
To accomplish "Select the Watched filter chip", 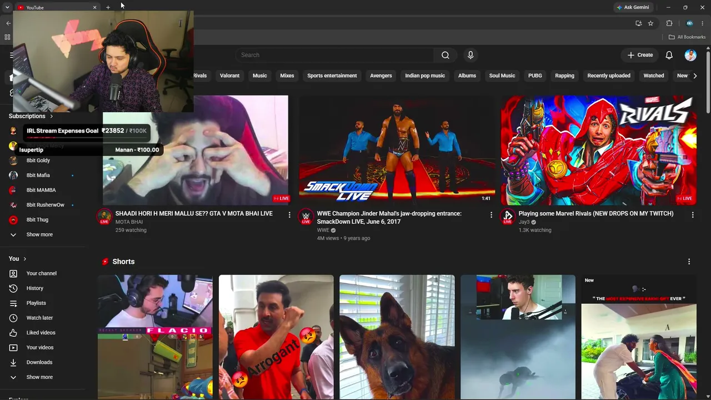I will point(654,76).
